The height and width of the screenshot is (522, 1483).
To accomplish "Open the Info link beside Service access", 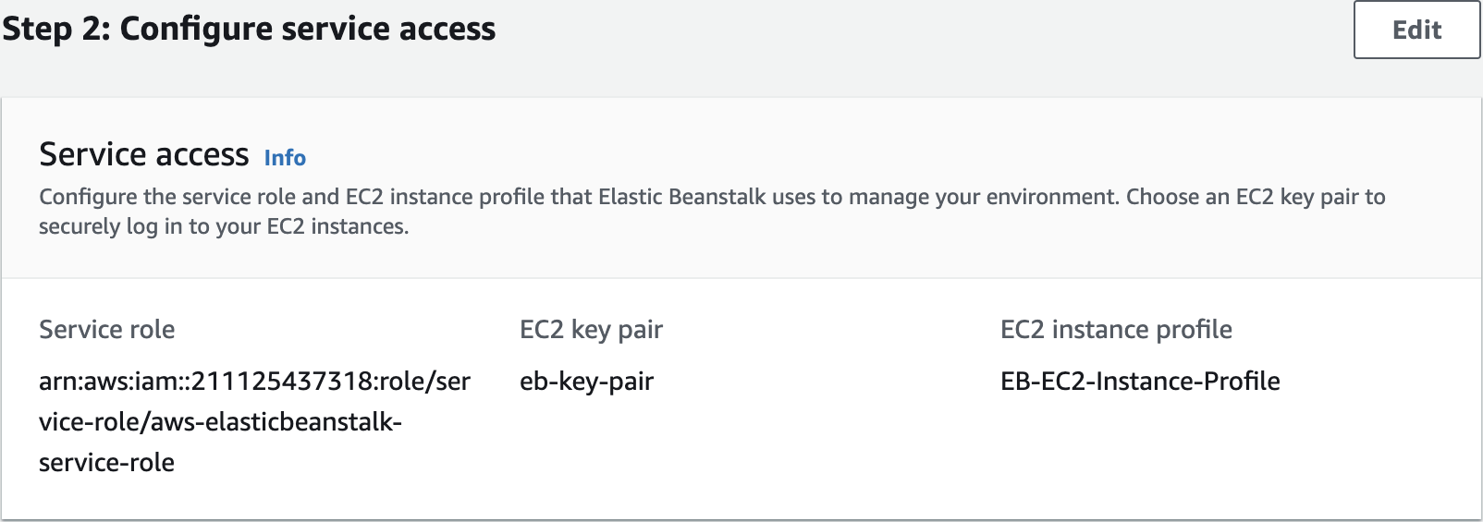I will [285, 158].
